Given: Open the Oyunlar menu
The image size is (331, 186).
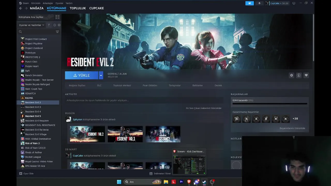Looking at the screenshot, I should click(59, 3).
